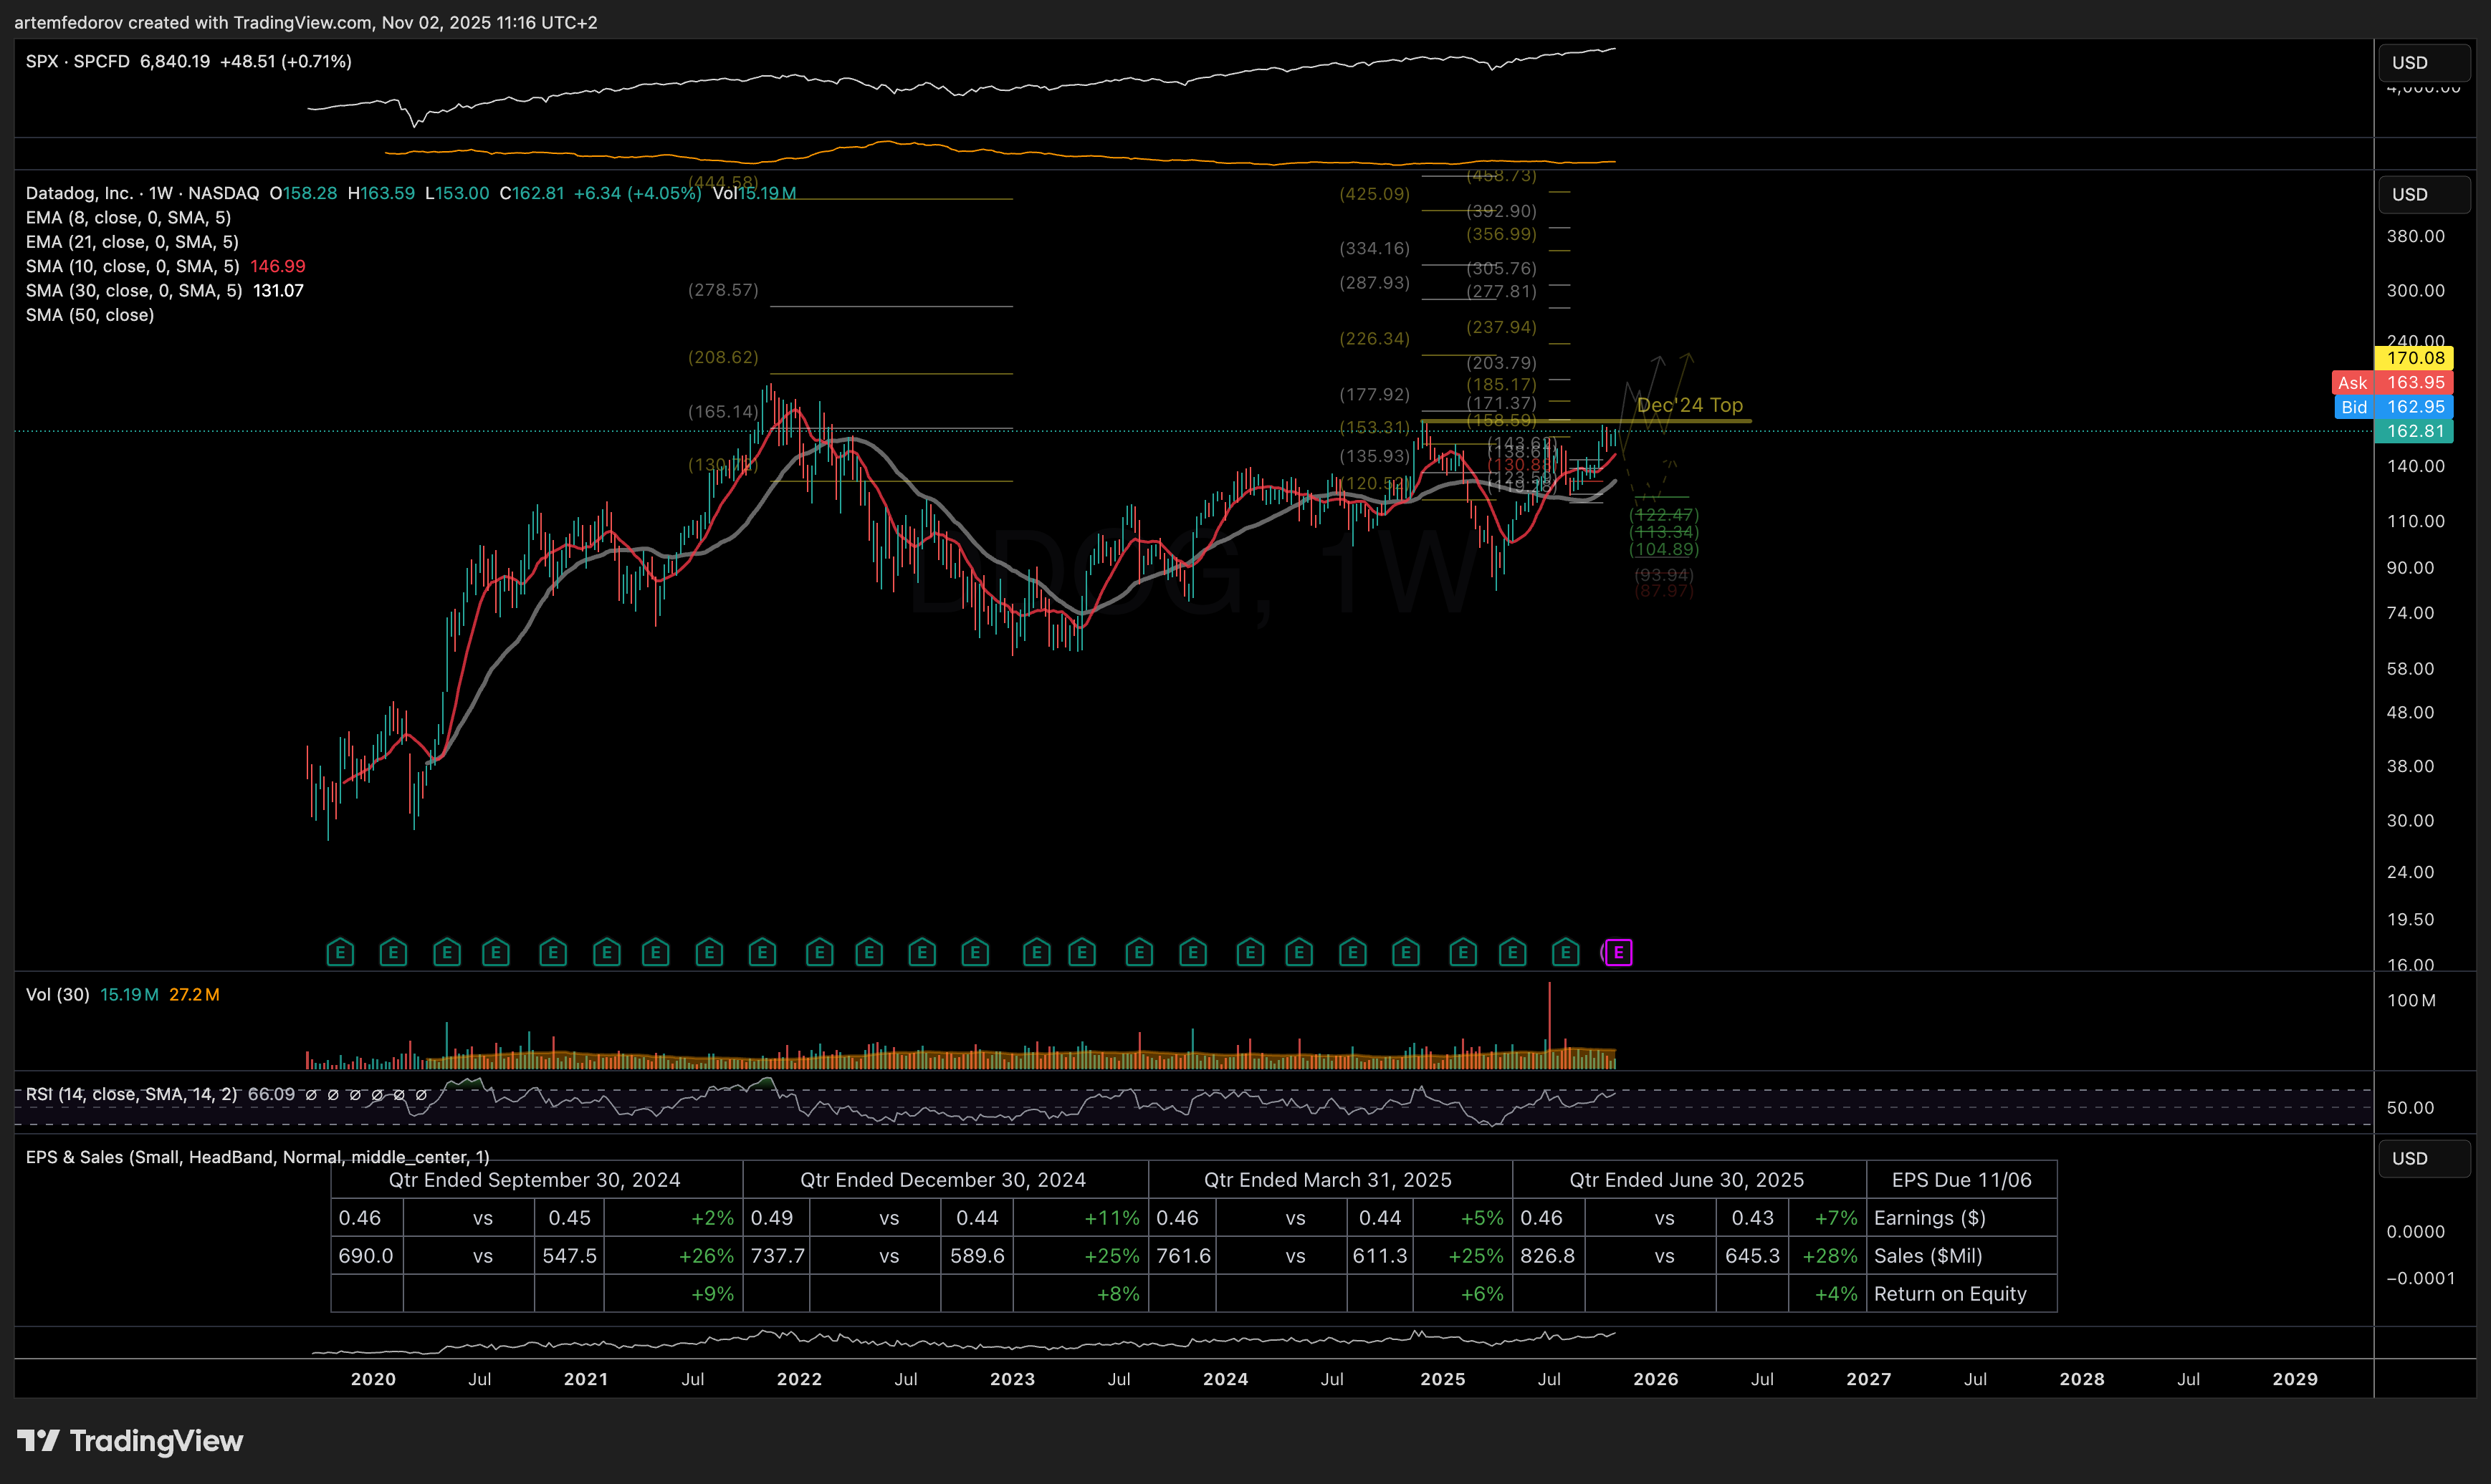Click the 826.8 sales value cell
The width and height of the screenshot is (2491, 1484).
point(1548,1256)
